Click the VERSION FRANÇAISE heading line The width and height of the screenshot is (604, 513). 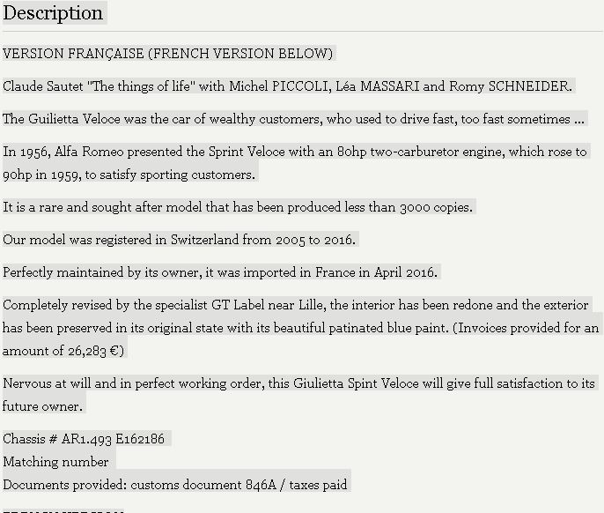(x=167, y=53)
